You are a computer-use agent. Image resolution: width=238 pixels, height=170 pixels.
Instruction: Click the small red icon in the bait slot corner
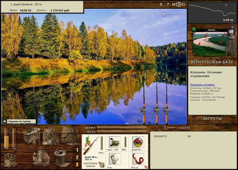146,167
